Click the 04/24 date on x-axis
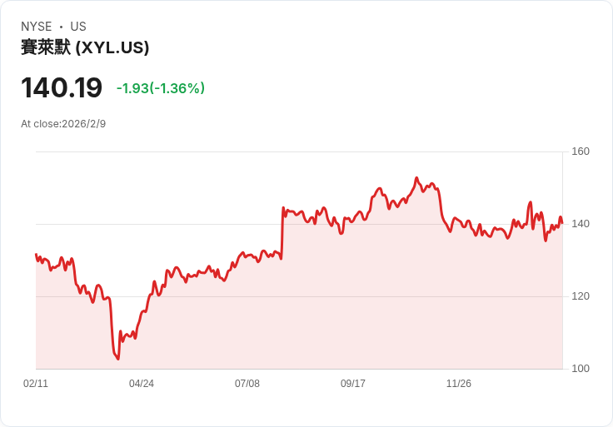The width and height of the screenshot is (613, 427). pyautogui.click(x=142, y=384)
